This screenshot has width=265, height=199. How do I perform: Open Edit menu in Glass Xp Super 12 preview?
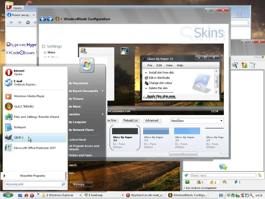point(159,65)
